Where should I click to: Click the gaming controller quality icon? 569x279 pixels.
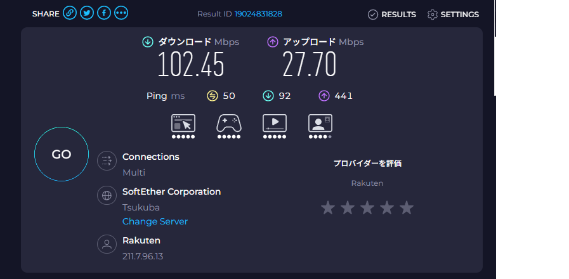tap(229, 123)
